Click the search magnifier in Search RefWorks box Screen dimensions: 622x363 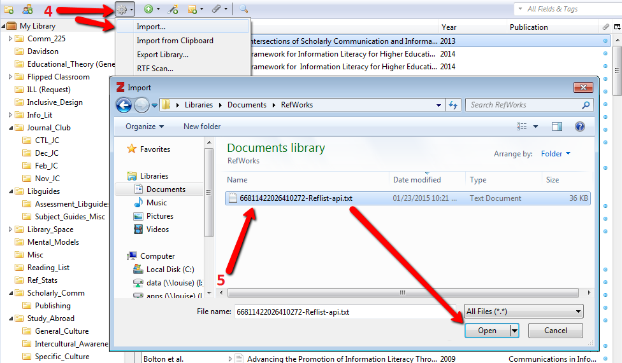586,105
